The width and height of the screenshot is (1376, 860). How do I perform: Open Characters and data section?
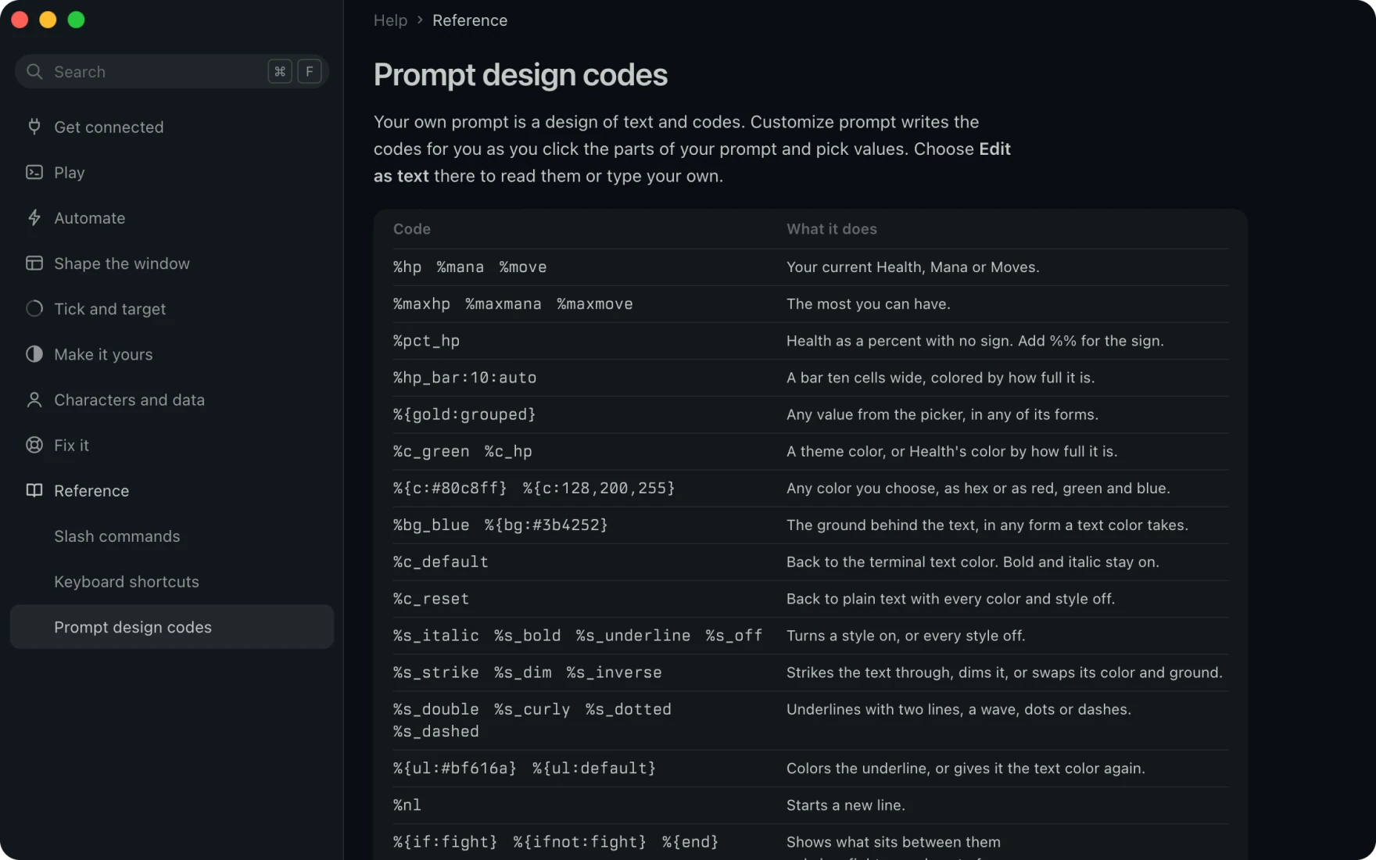click(x=172, y=400)
